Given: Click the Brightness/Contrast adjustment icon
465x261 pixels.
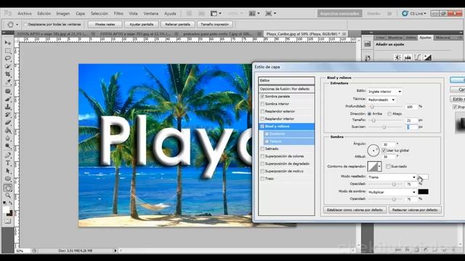Looking at the screenshot, I should pyautogui.click(x=397, y=57).
